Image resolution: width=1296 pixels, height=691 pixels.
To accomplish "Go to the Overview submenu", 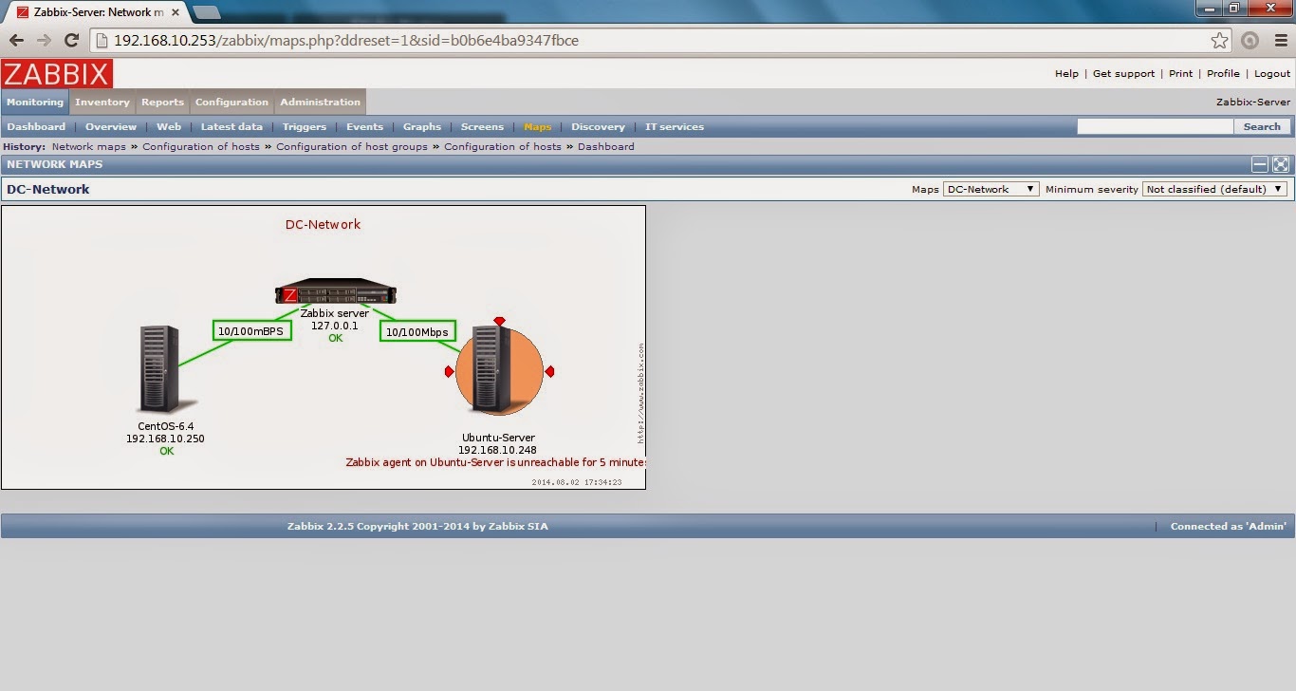I will click(111, 127).
